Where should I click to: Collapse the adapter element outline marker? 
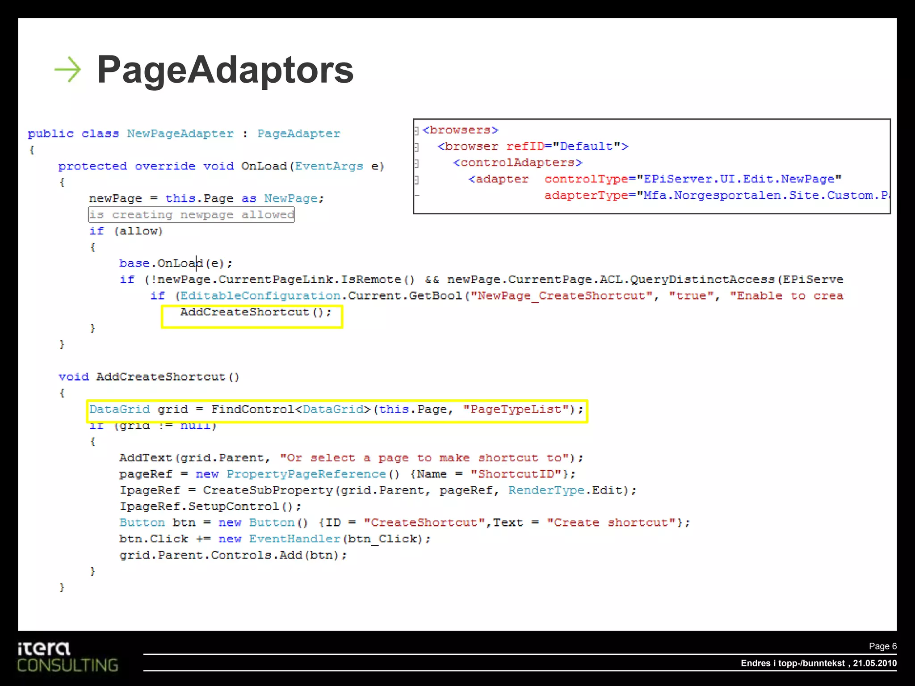click(x=416, y=180)
